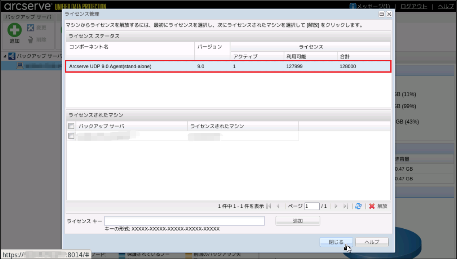Click the Delete (削除) trash icon
This screenshot has width=457, height=259.
[31, 40]
